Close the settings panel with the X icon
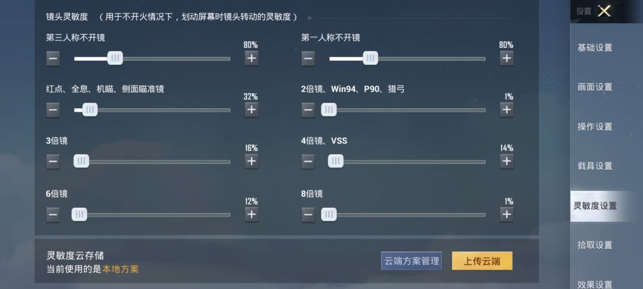The image size is (643, 289). 604,11
